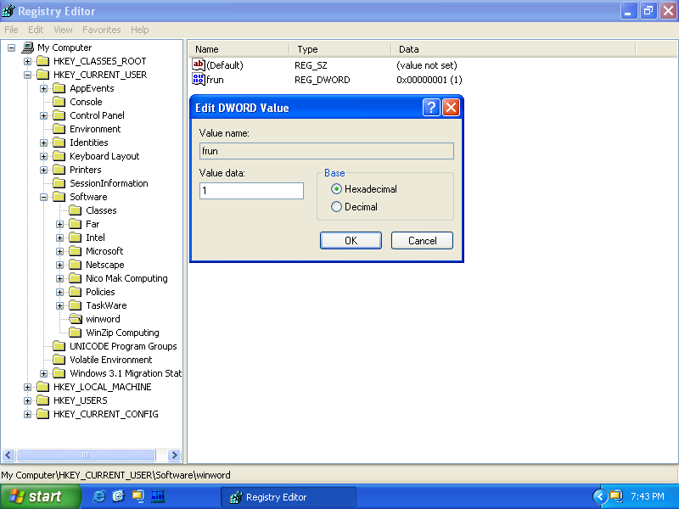The width and height of the screenshot is (679, 509).
Task: Expand the HKEY_USERS key
Action: (x=28, y=400)
